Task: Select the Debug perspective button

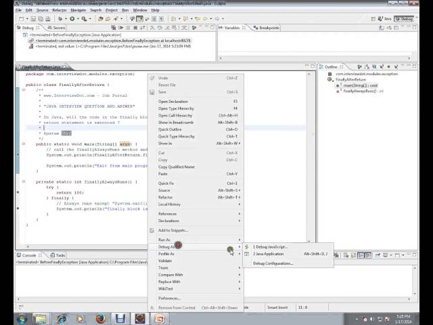Action: (404, 19)
